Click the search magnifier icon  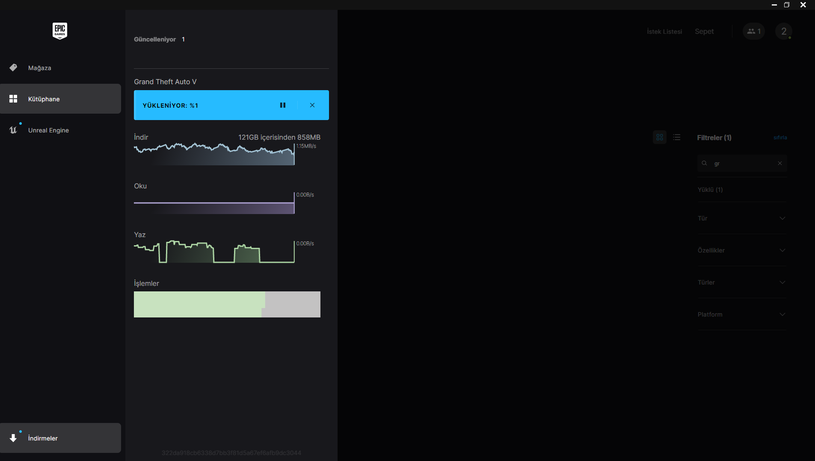705,163
